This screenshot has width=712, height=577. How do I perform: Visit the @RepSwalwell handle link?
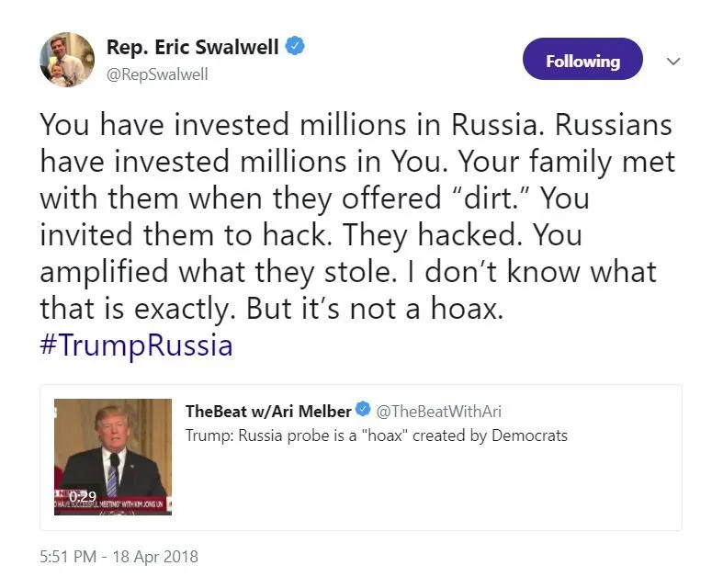point(157,74)
